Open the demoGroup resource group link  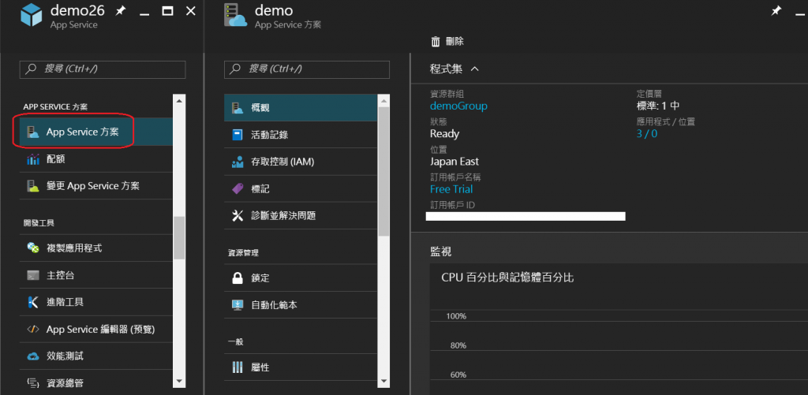(x=458, y=106)
